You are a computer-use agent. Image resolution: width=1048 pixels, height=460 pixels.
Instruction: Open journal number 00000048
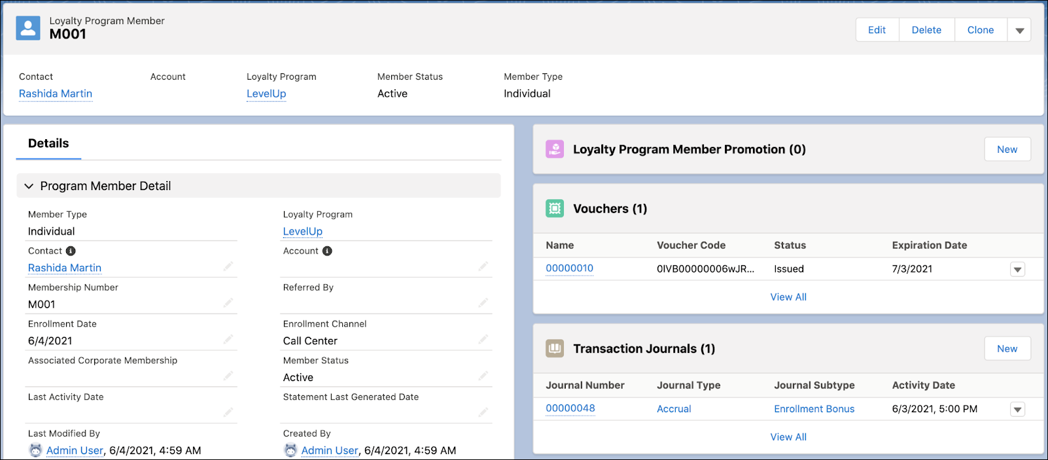coord(570,408)
